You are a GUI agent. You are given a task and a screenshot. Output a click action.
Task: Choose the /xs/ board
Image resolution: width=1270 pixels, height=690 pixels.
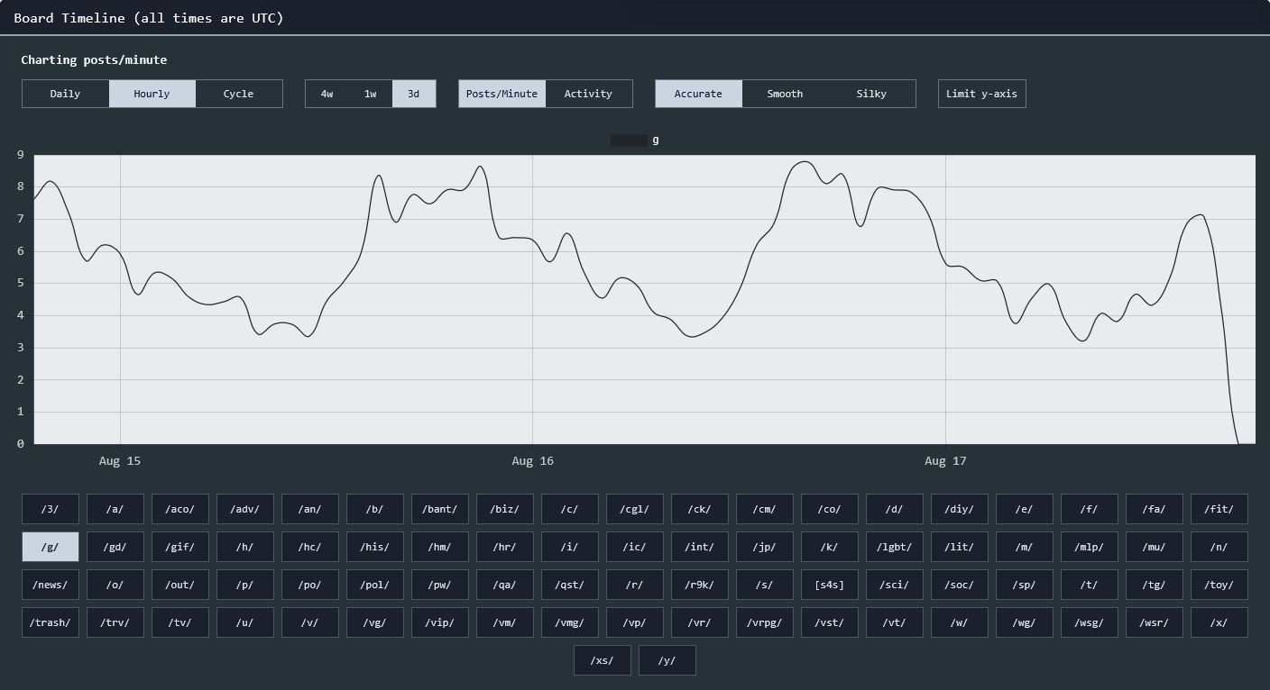(603, 660)
